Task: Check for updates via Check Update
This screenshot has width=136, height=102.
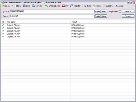Action: [53, 6]
